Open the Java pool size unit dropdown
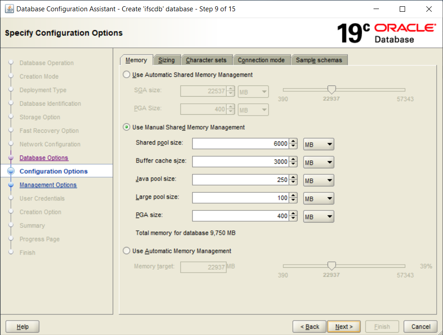Image resolution: width=443 pixels, height=335 pixels. 318,181
